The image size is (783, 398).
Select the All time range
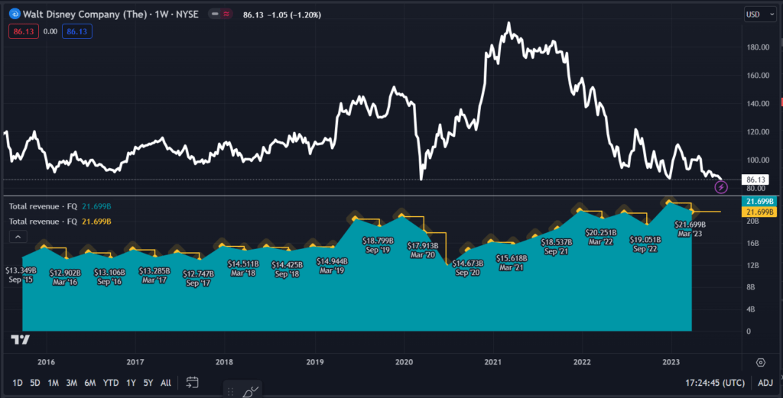click(166, 383)
